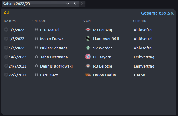Click person icon next to Lars Dietz
178x116 pixels.
coord(37,75)
